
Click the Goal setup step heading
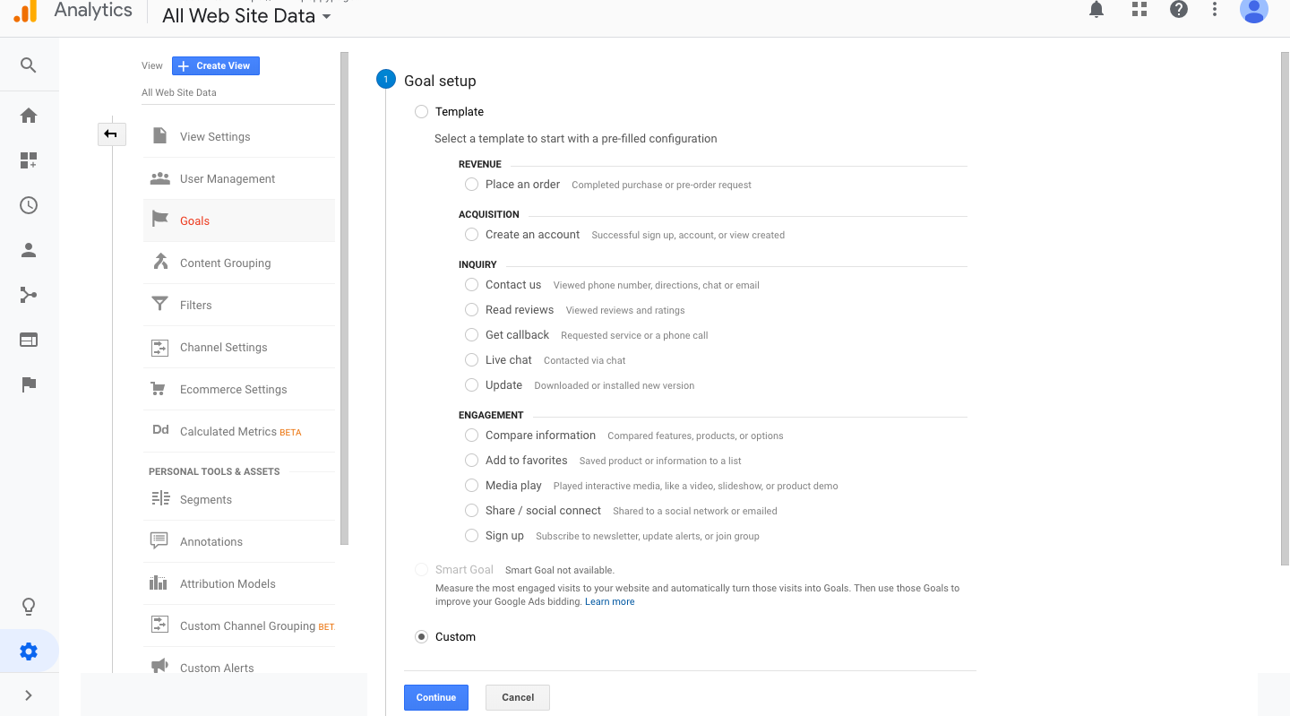pyautogui.click(x=440, y=81)
